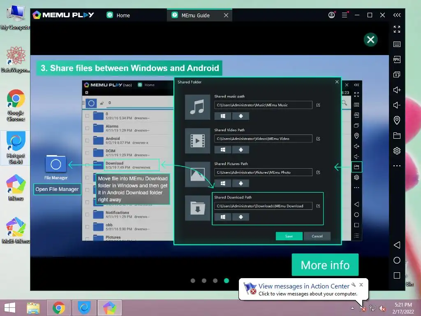Click the More info button
The width and height of the screenshot is (421, 316).
click(x=325, y=265)
